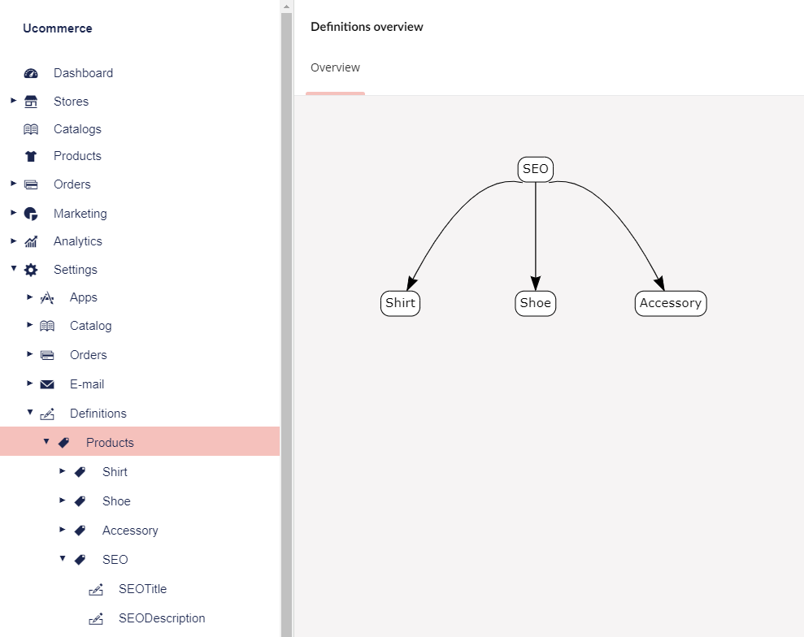This screenshot has width=804, height=637.
Task: Click the Ucommerce title link
Action: click(58, 28)
